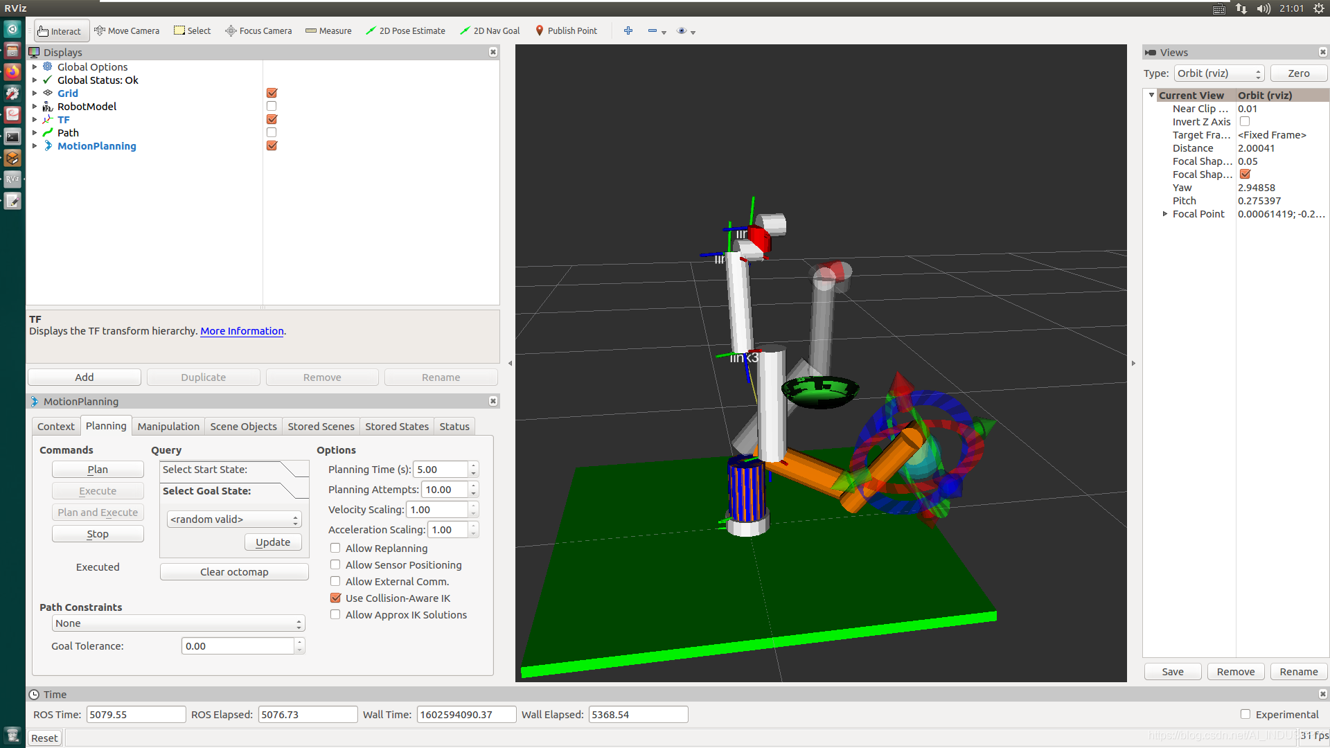Open the More Information link
The width and height of the screenshot is (1330, 748).
pyautogui.click(x=242, y=331)
